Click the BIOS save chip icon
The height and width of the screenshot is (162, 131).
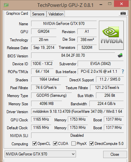[120, 55]
